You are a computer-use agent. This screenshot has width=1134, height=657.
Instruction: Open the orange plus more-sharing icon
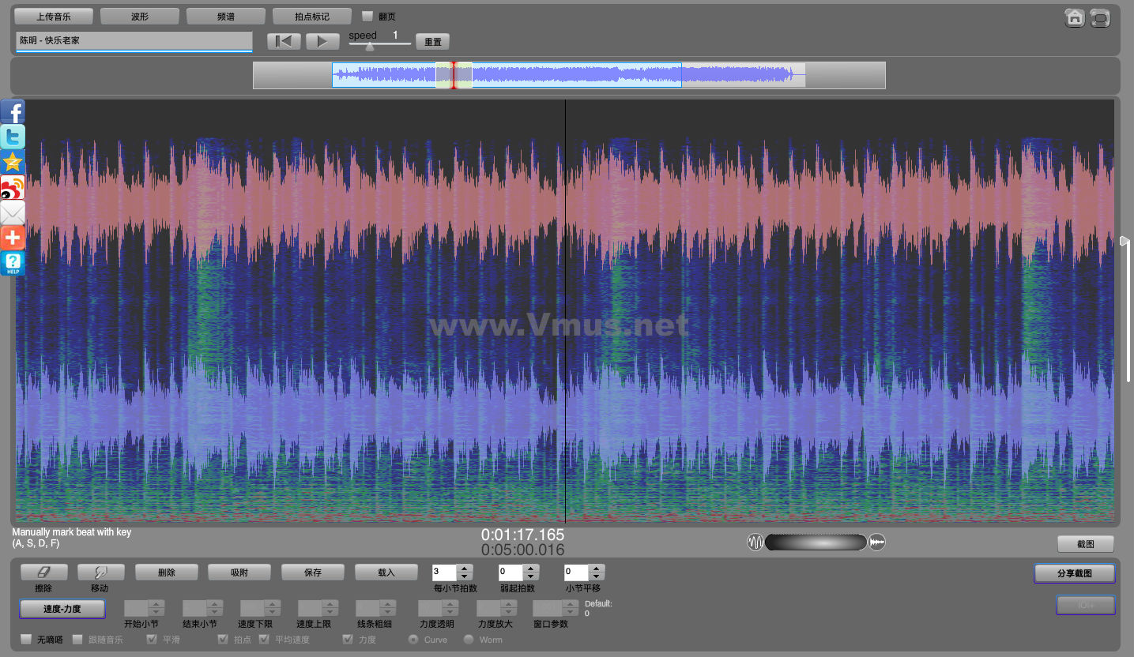click(12, 238)
